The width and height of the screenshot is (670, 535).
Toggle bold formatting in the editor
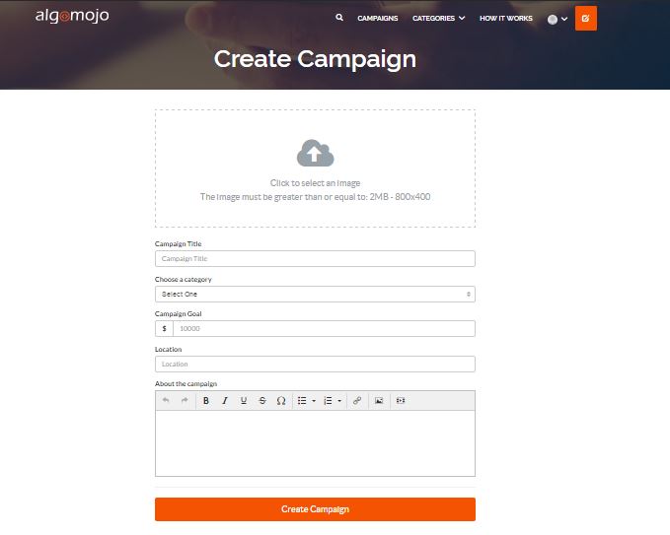click(206, 401)
